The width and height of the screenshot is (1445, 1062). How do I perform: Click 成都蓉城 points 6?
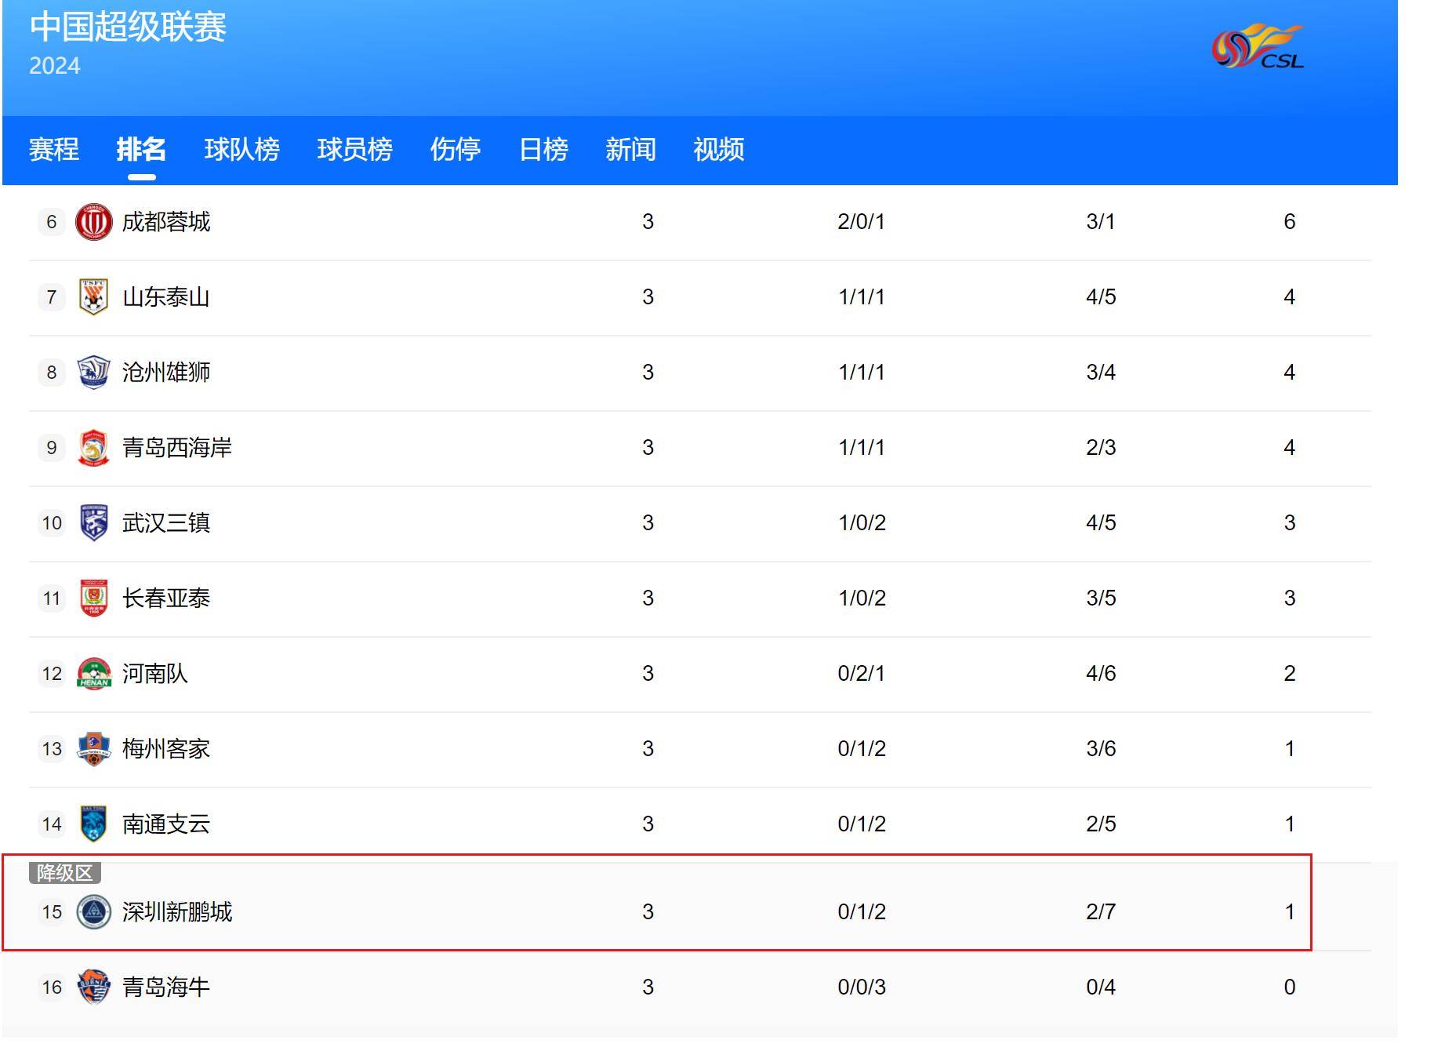click(1290, 222)
